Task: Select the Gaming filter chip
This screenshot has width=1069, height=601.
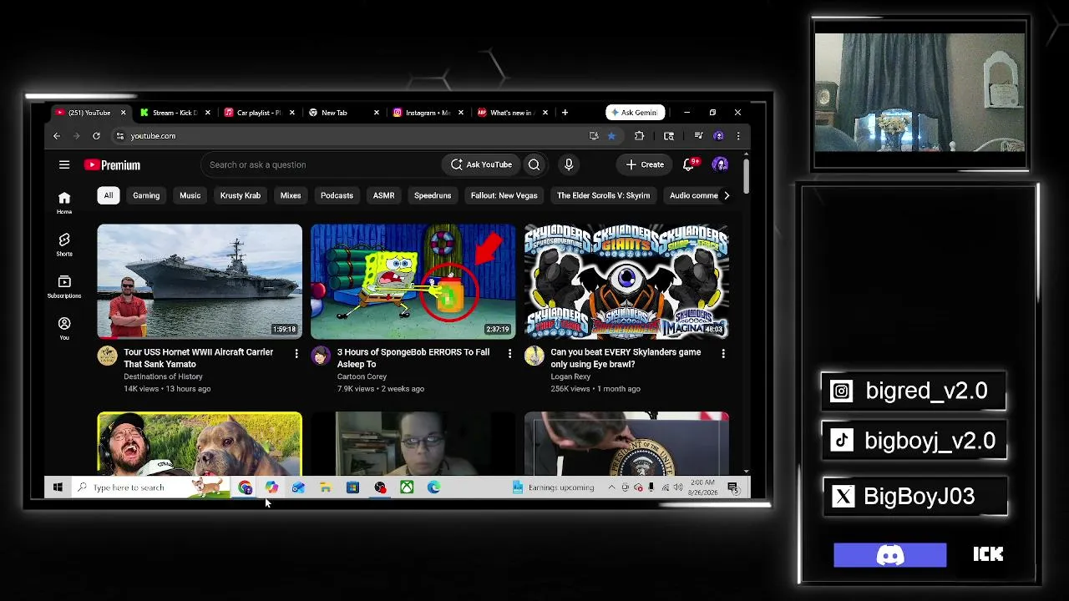Action: pyautogui.click(x=146, y=195)
